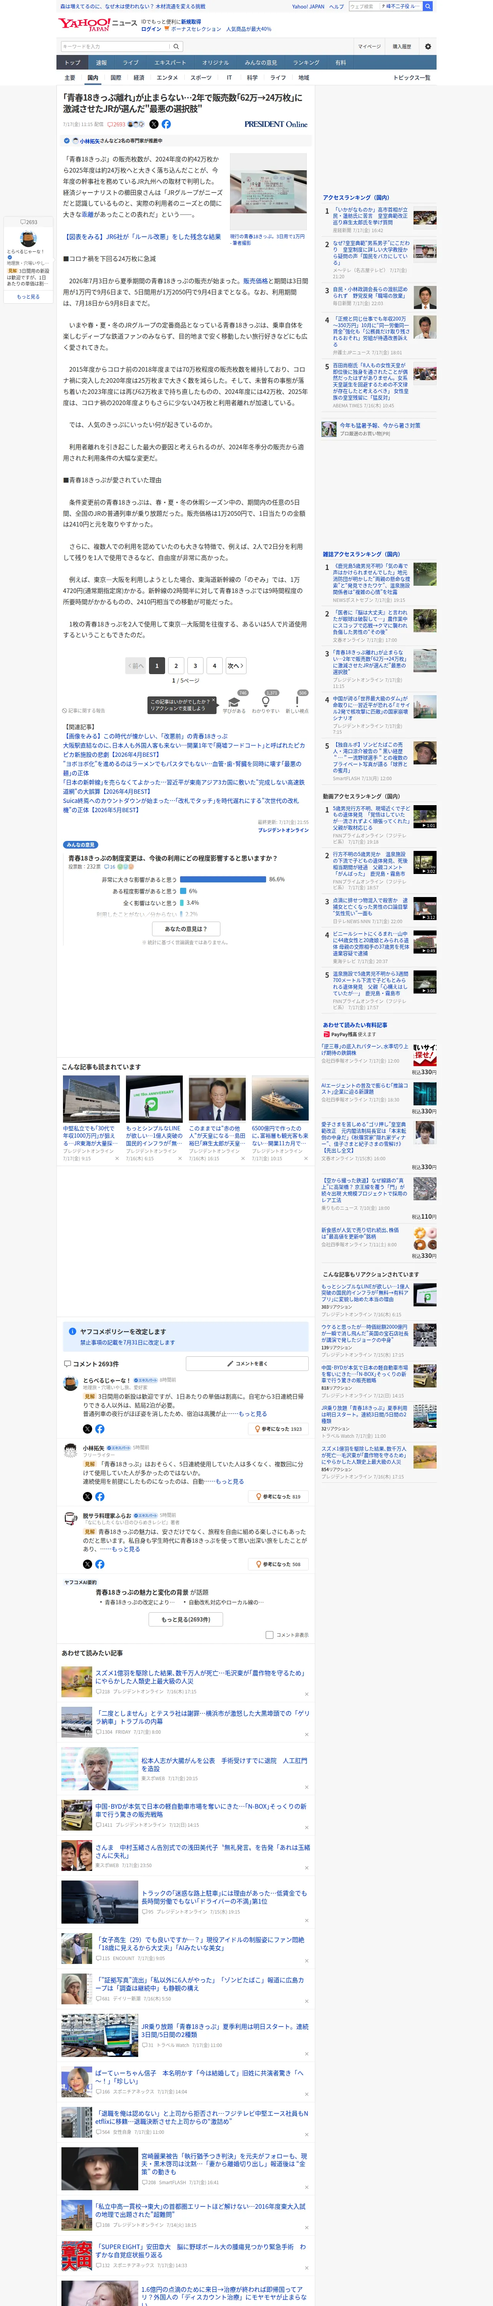Share とらべるじゃーな!'s comment on Facebook
493x2306 pixels.
coord(99,1429)
